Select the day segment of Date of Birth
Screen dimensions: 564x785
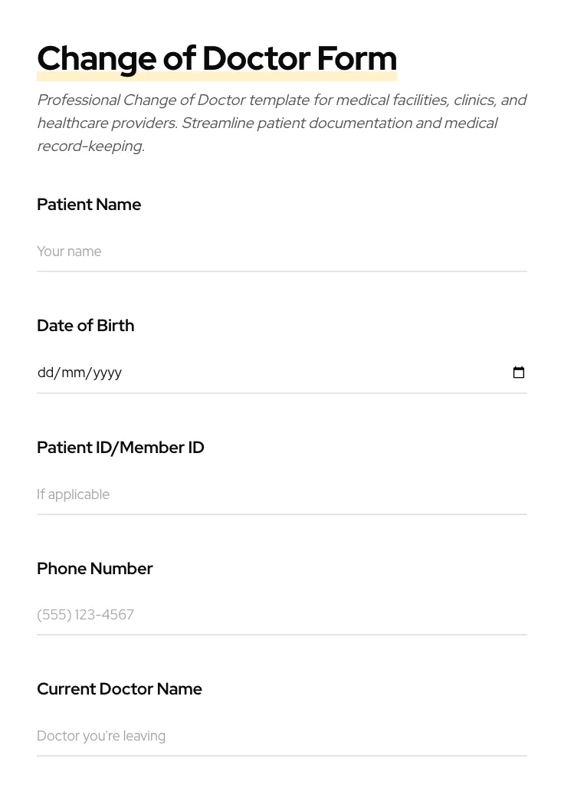tap(45, 373)
